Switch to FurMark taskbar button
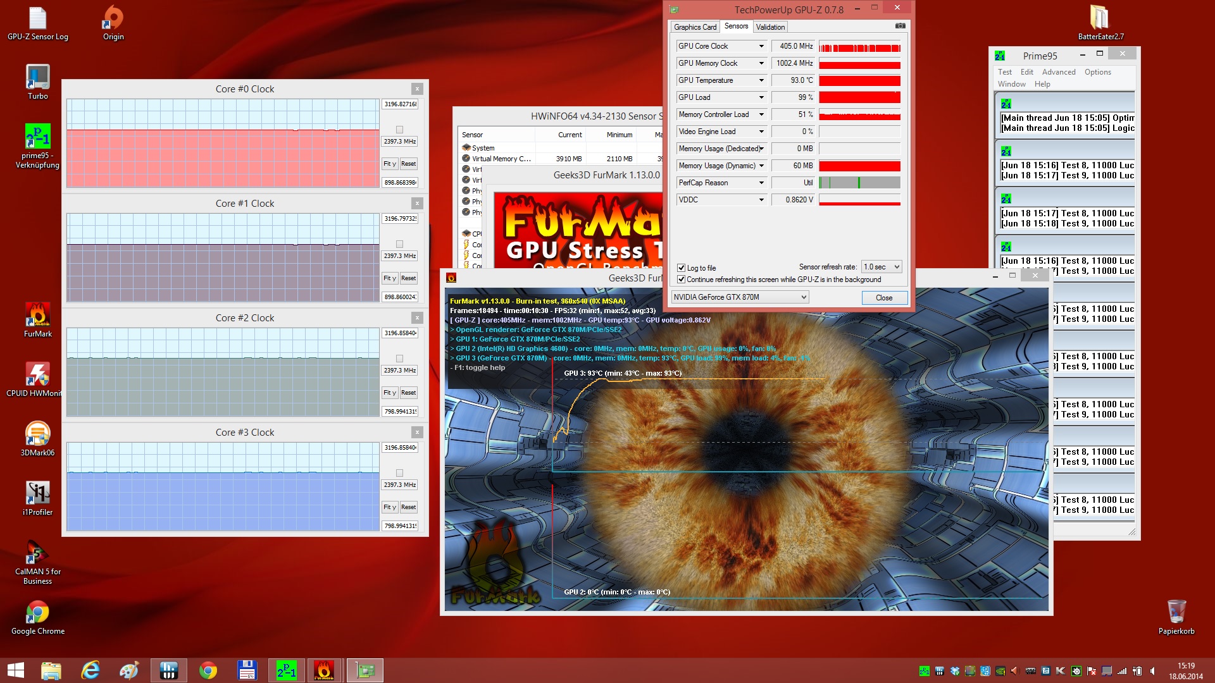Screen dimensions: 1215x683 [x=324, y=670]
